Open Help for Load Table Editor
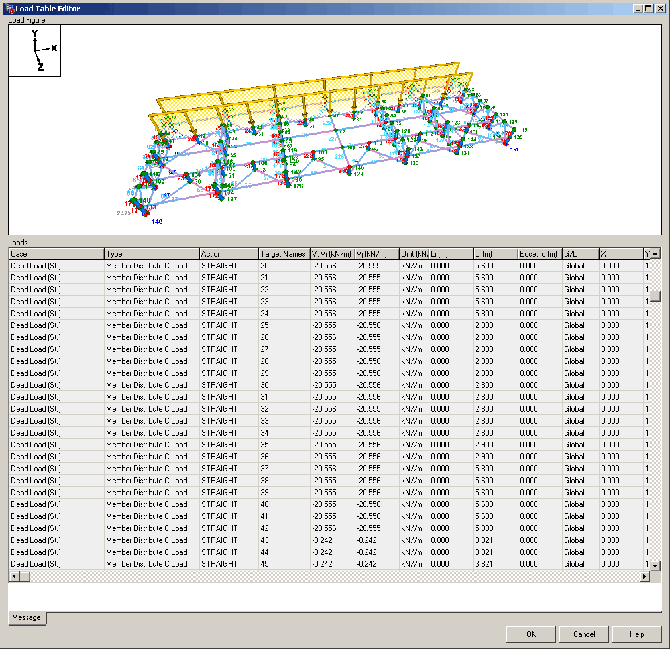The width and height of the screenshot is (670, 649). pos(637,634)
